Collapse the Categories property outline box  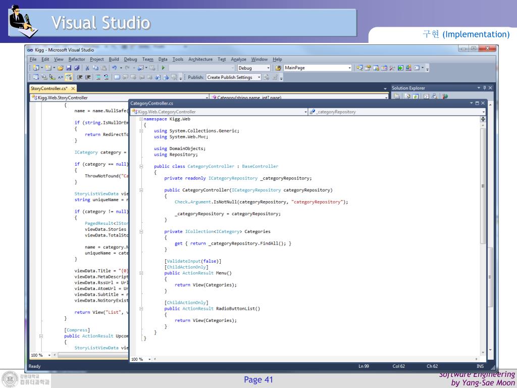[x=141, y=231]
